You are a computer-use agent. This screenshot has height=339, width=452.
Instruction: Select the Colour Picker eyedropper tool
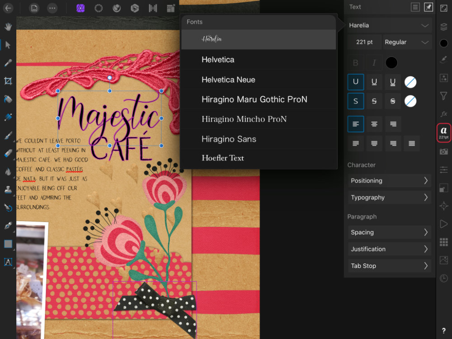tap(8, 63)
